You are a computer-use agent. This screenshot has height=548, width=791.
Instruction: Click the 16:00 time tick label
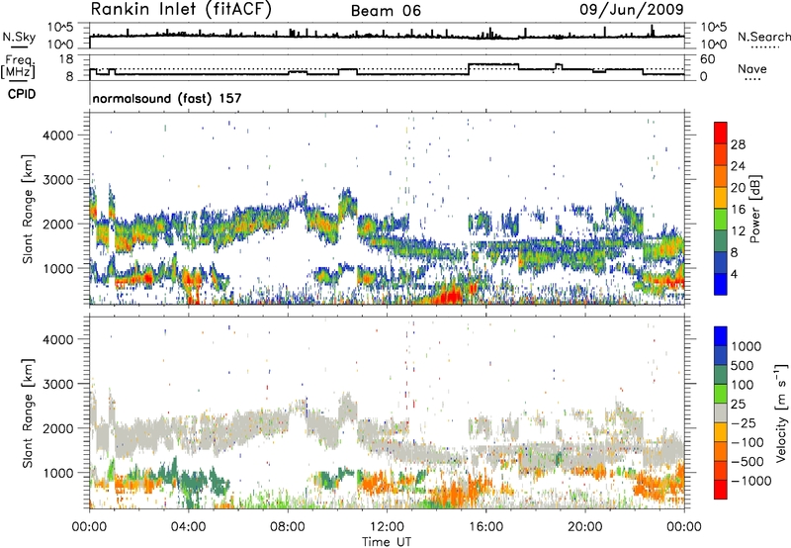tap(485, 527)
